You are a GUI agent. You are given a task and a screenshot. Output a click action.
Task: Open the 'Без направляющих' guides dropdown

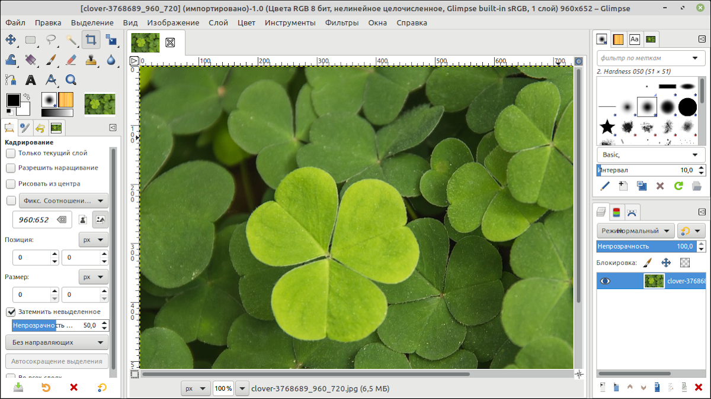(57, 342)
